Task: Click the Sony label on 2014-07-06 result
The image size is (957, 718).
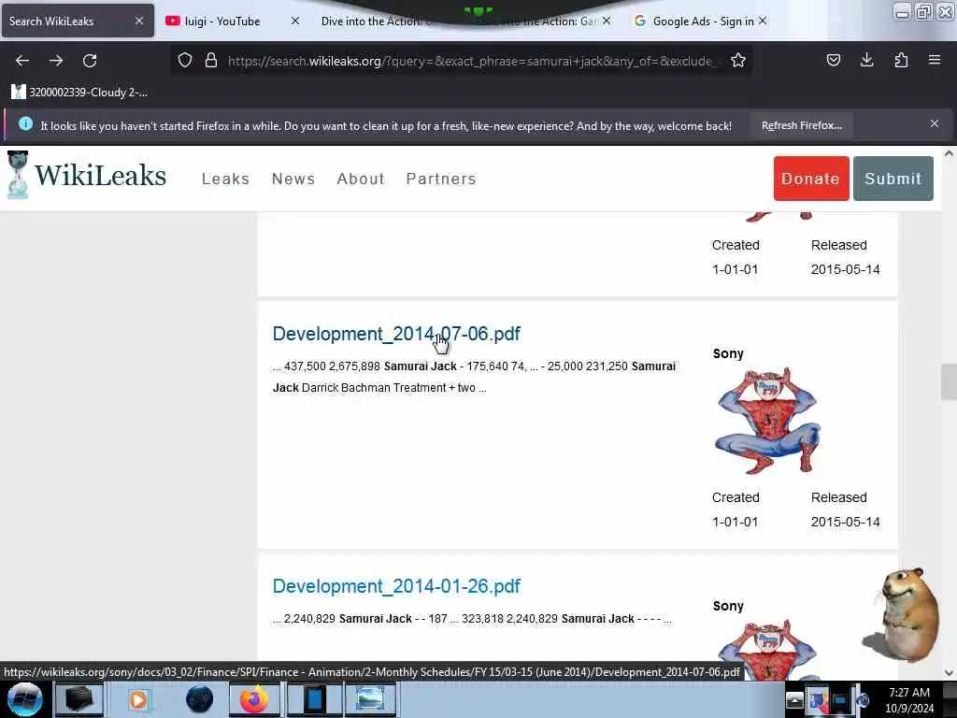Action: click(x=728, y=353)
